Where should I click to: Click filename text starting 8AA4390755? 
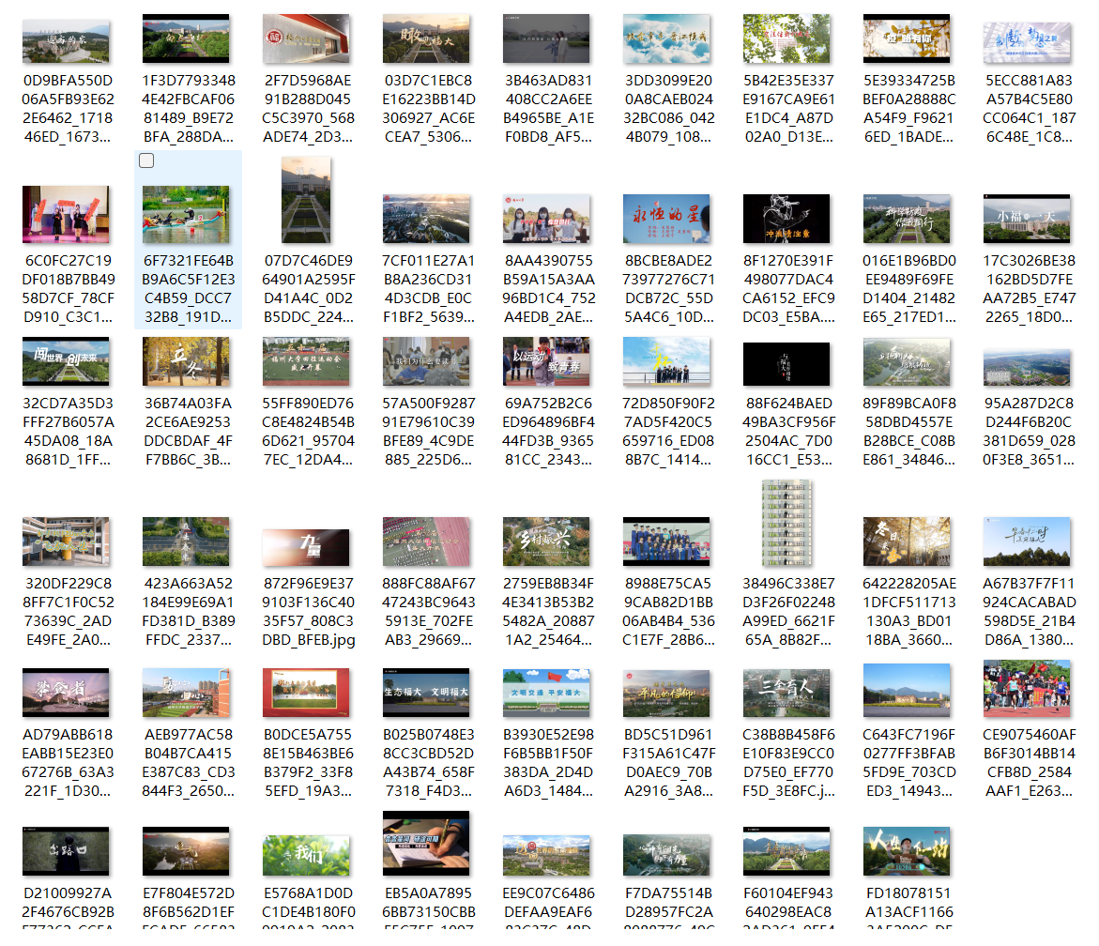coord(549,289)
